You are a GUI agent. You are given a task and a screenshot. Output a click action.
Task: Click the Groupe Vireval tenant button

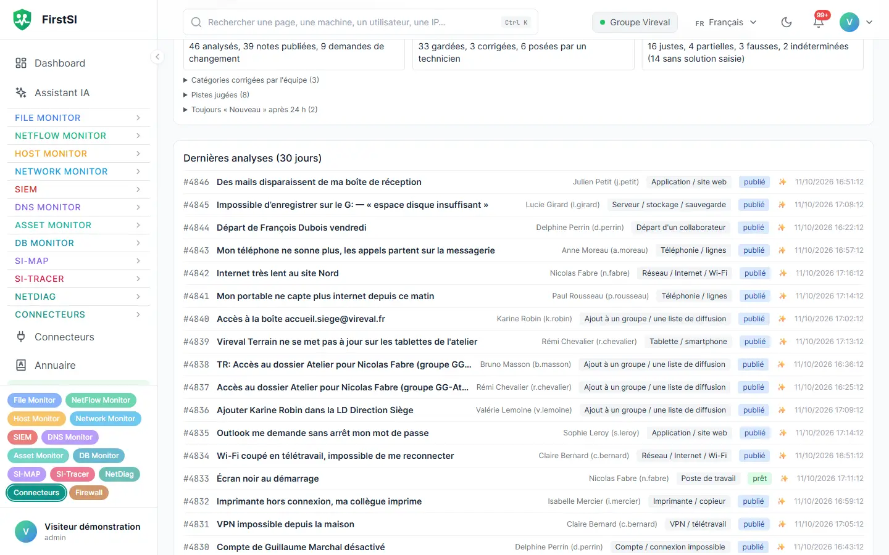[x=635, y=22]
